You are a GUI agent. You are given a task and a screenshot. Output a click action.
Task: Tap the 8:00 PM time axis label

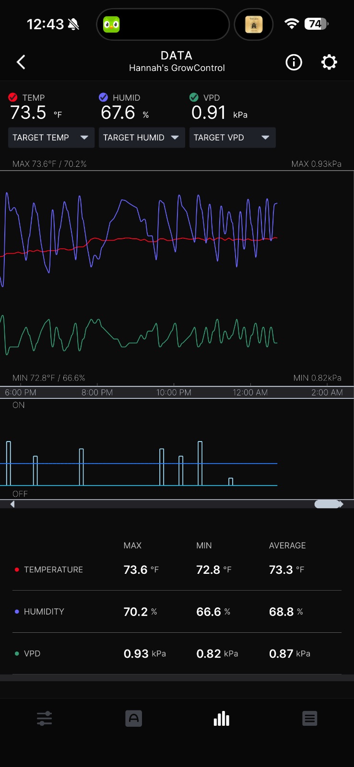[x=97, y=393]
